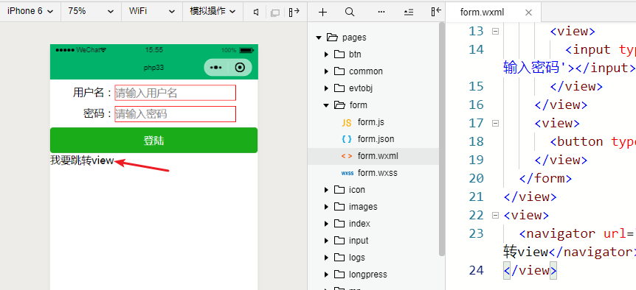Collapse the pages folder
The height and width of the screenshot is (290, 636).
[319, 38]
